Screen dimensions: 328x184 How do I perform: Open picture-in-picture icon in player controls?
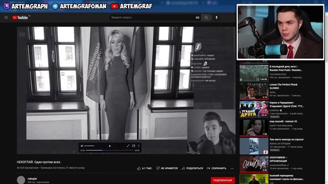coord(133,146)
